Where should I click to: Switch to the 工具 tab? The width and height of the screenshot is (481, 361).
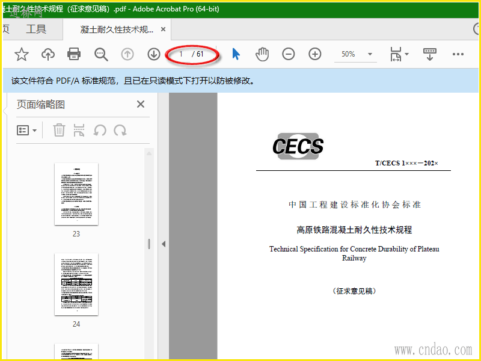click(36, 29)
